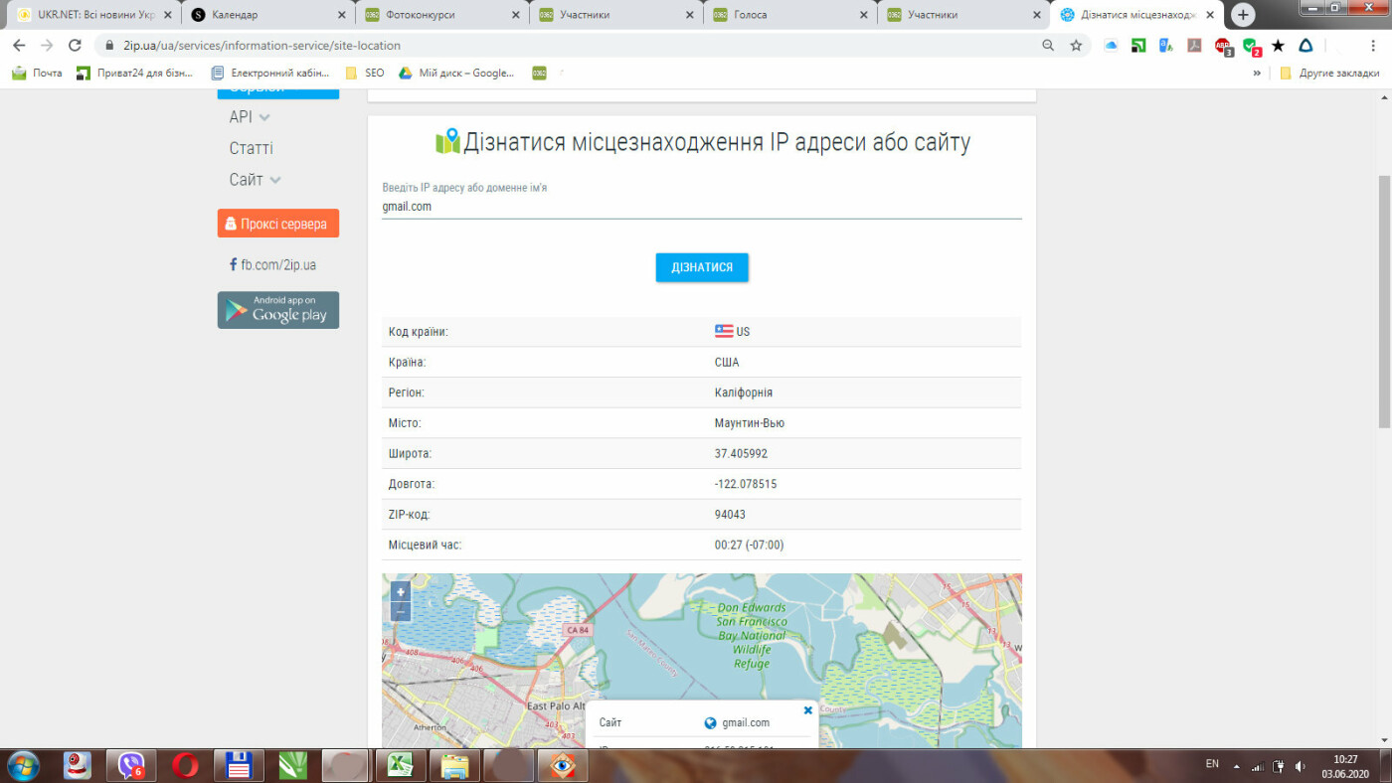
Task: Open the SEO bookmarks folder
Action: click(x=365, y=73)
